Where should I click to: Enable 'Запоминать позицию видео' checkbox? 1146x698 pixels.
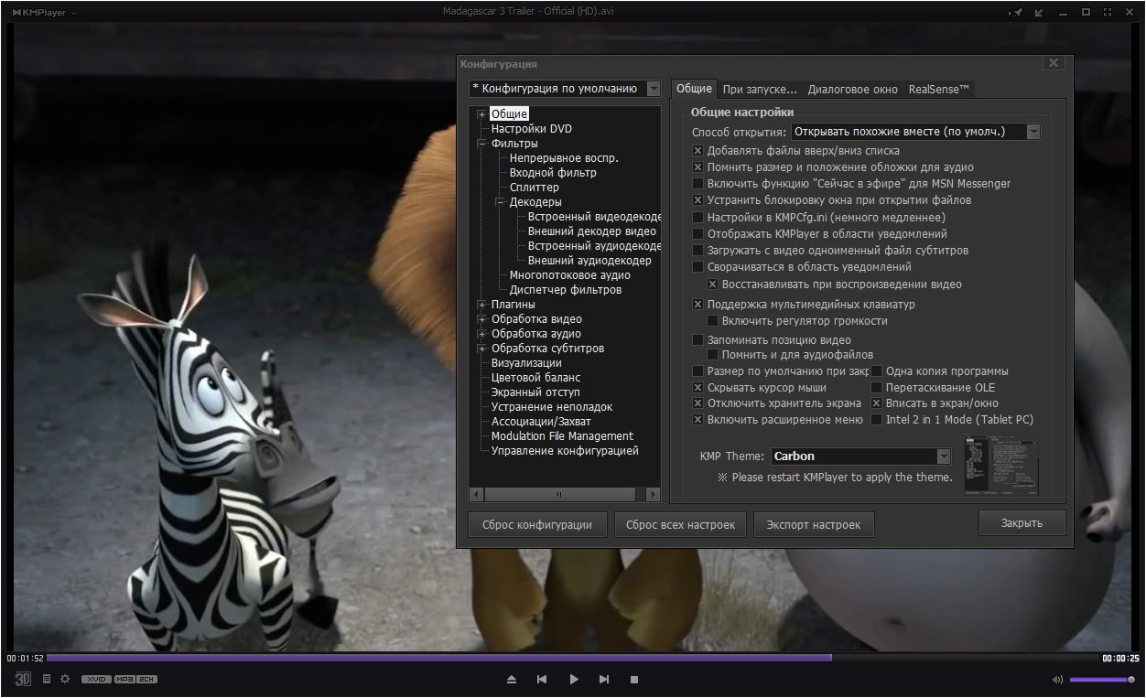coord(697,340)
